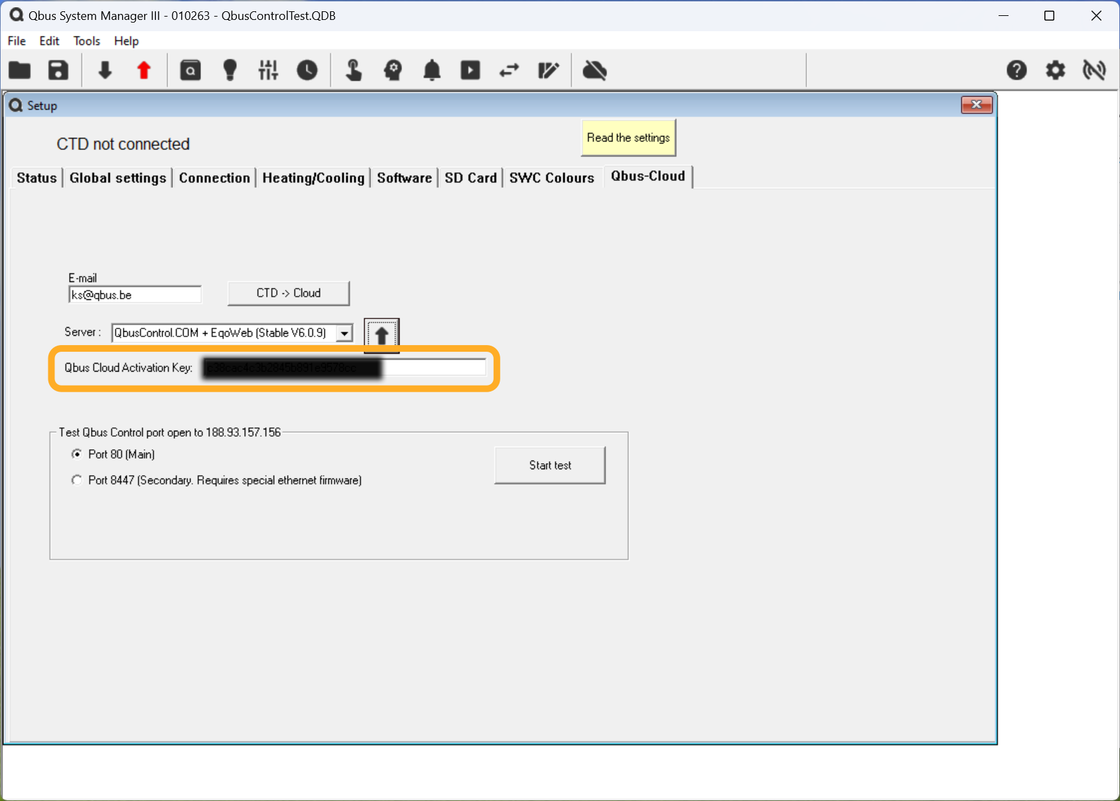Open settings with the gear icon

(1056, 70)
